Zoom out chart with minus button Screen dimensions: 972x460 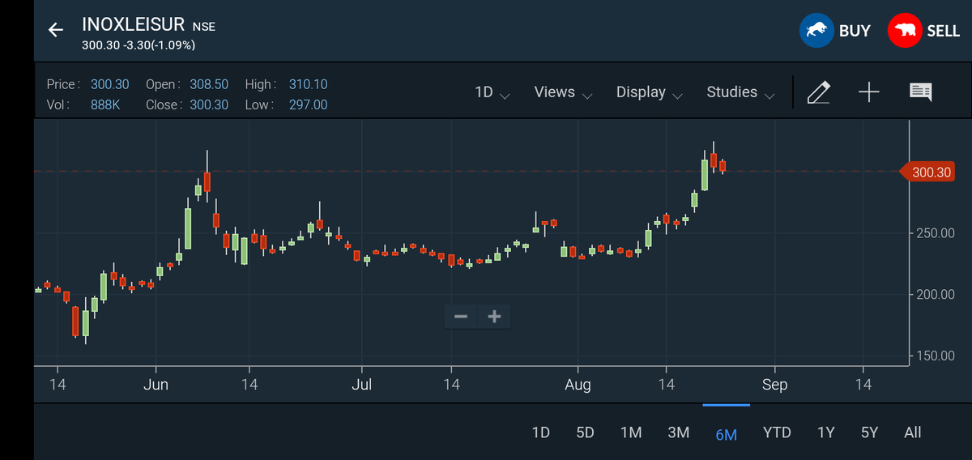[461, 316]
